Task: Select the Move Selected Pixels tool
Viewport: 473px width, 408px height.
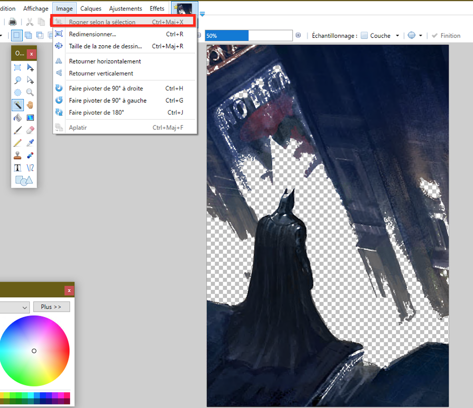Action: point(30,68)
